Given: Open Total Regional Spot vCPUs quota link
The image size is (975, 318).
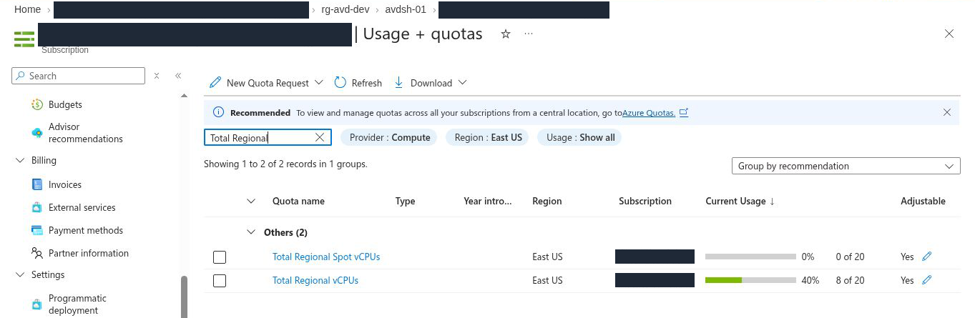Looking at the screenshot, I should [326, 257].
